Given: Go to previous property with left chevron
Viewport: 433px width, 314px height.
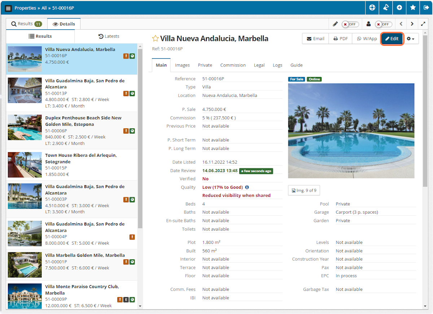Looking at the screenshot, I should point(401,24).
